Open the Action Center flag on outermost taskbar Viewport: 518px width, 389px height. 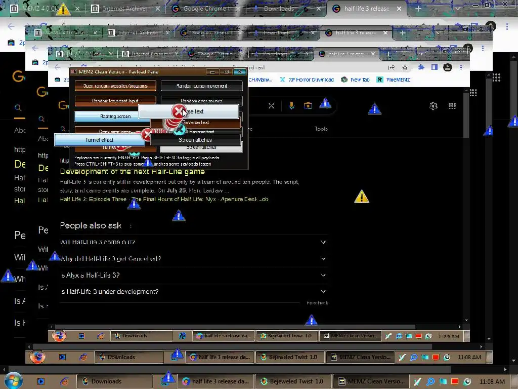[x=443, y=381]
